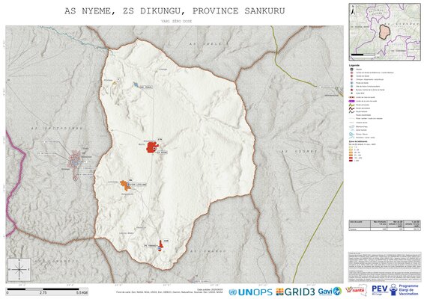The width and height of the screenshot is (424, 299).
Task: Click the GRID3 logo
Action: pos(296,292)
